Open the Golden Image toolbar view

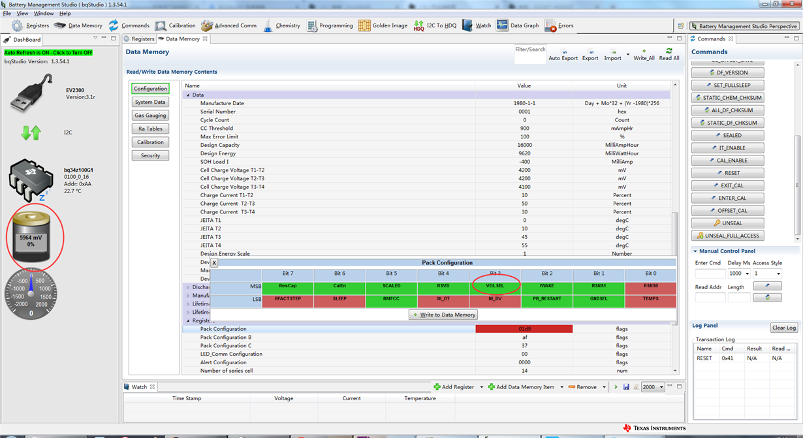tap(383, 25)
